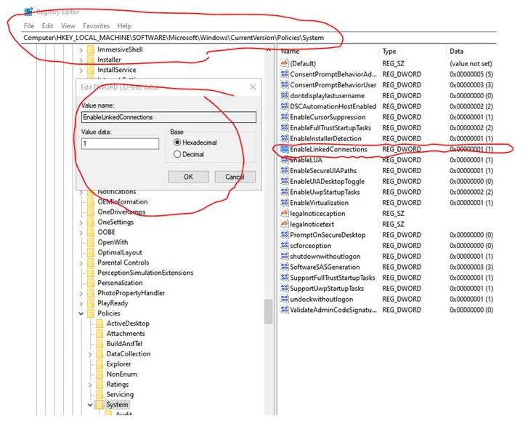Open the File menu

tap(29, 26)
